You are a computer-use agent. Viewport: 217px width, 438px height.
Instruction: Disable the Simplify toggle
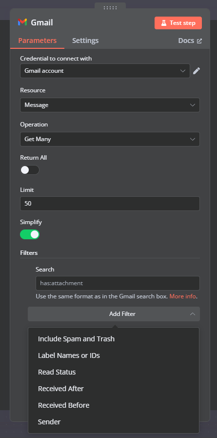30,234
